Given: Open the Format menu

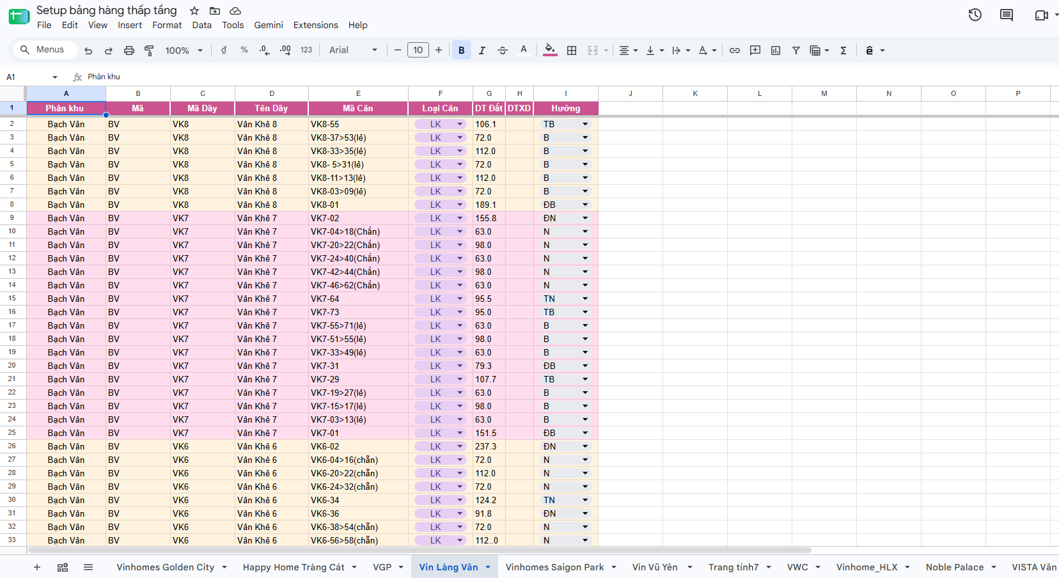Looking at the screenshot, I should pos(167,25).
